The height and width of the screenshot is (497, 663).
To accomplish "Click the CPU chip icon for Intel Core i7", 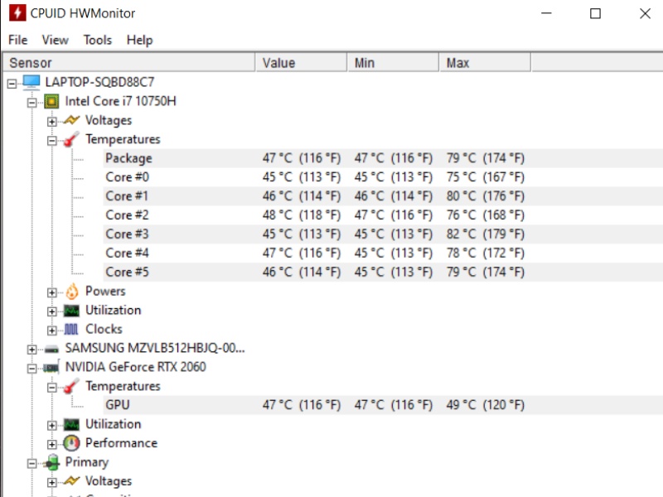I will (51, 101).
